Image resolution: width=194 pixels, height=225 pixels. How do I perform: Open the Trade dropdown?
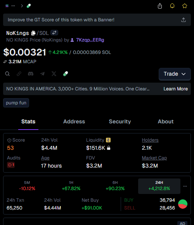click(x=175, y=74)
